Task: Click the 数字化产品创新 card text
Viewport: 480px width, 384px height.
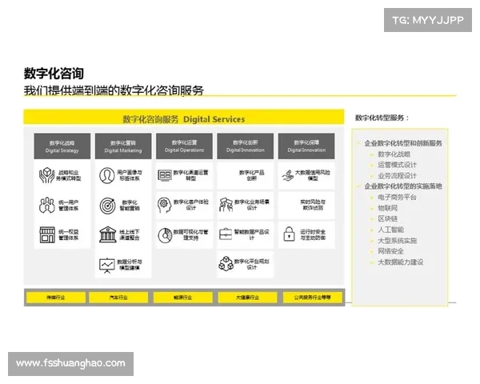Action: pos(252,175)
